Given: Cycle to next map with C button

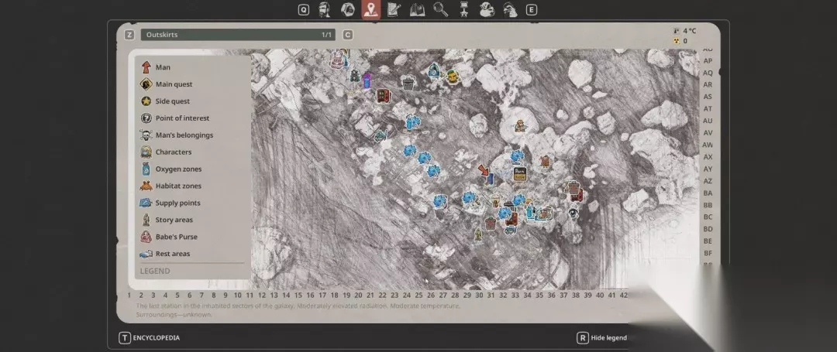Looking at the screenshot, I should [x=347, y=35].
